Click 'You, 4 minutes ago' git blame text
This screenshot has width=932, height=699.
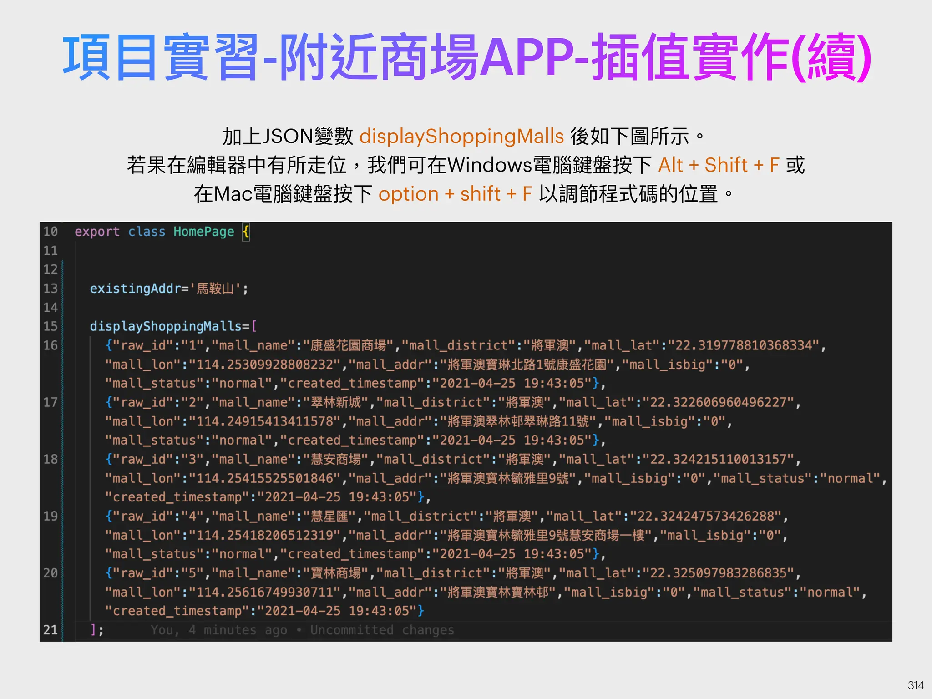[x=219, y=630]
